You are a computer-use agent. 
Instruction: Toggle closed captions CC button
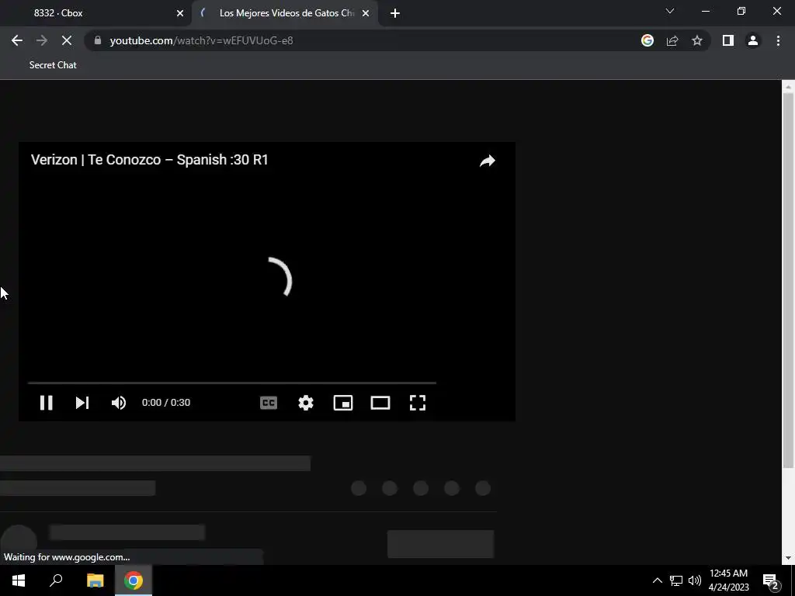tap(268, 403)
